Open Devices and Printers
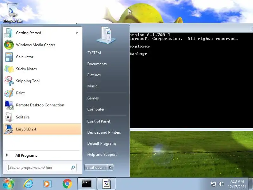253x190 pixels. 104,132
